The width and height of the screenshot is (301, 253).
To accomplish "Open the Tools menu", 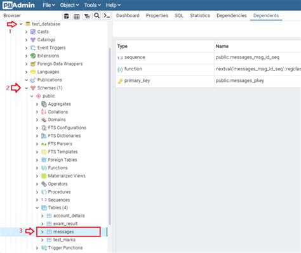I will 93,5.
